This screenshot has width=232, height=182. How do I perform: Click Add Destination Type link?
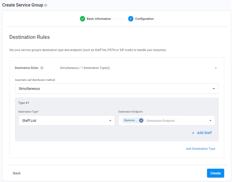(x=200, y=149)
